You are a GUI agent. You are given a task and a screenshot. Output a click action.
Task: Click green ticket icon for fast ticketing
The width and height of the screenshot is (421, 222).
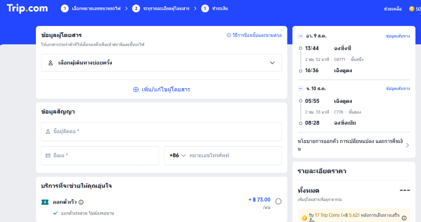tap(45, 202)
